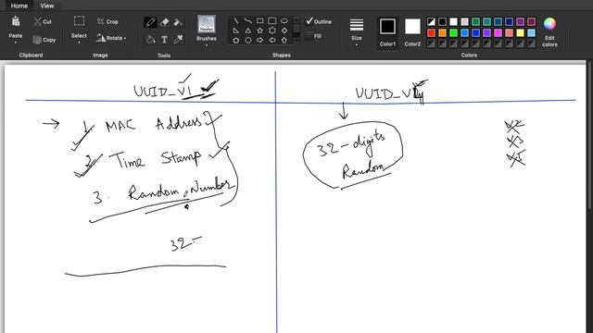Pick the left arrow shape

271,40
